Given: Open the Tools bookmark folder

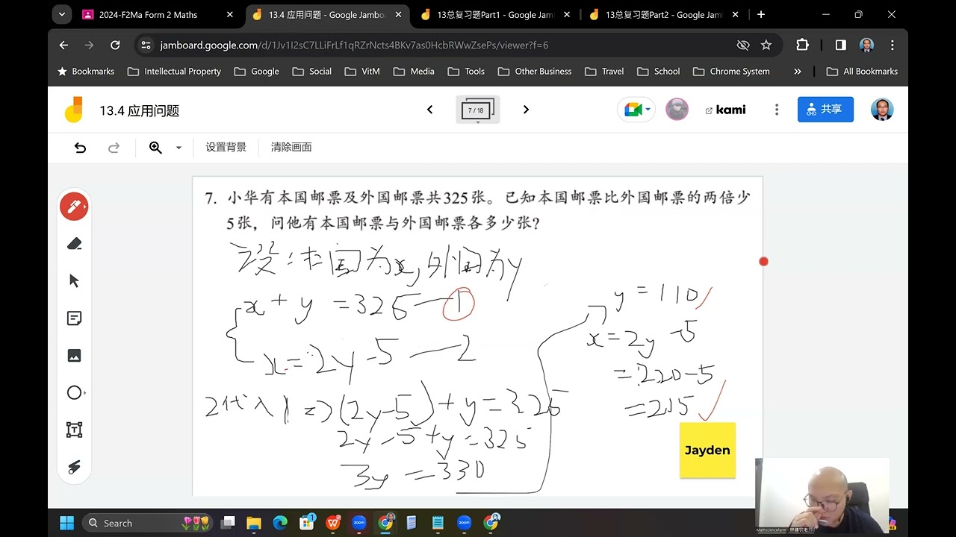Looking at the screenshot, I should tap(466, 72).
